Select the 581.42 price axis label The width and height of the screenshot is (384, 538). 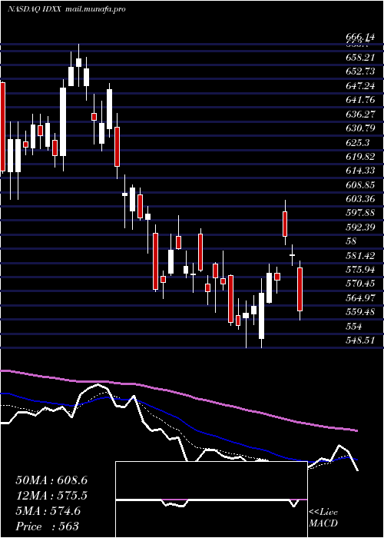point(360,255)
